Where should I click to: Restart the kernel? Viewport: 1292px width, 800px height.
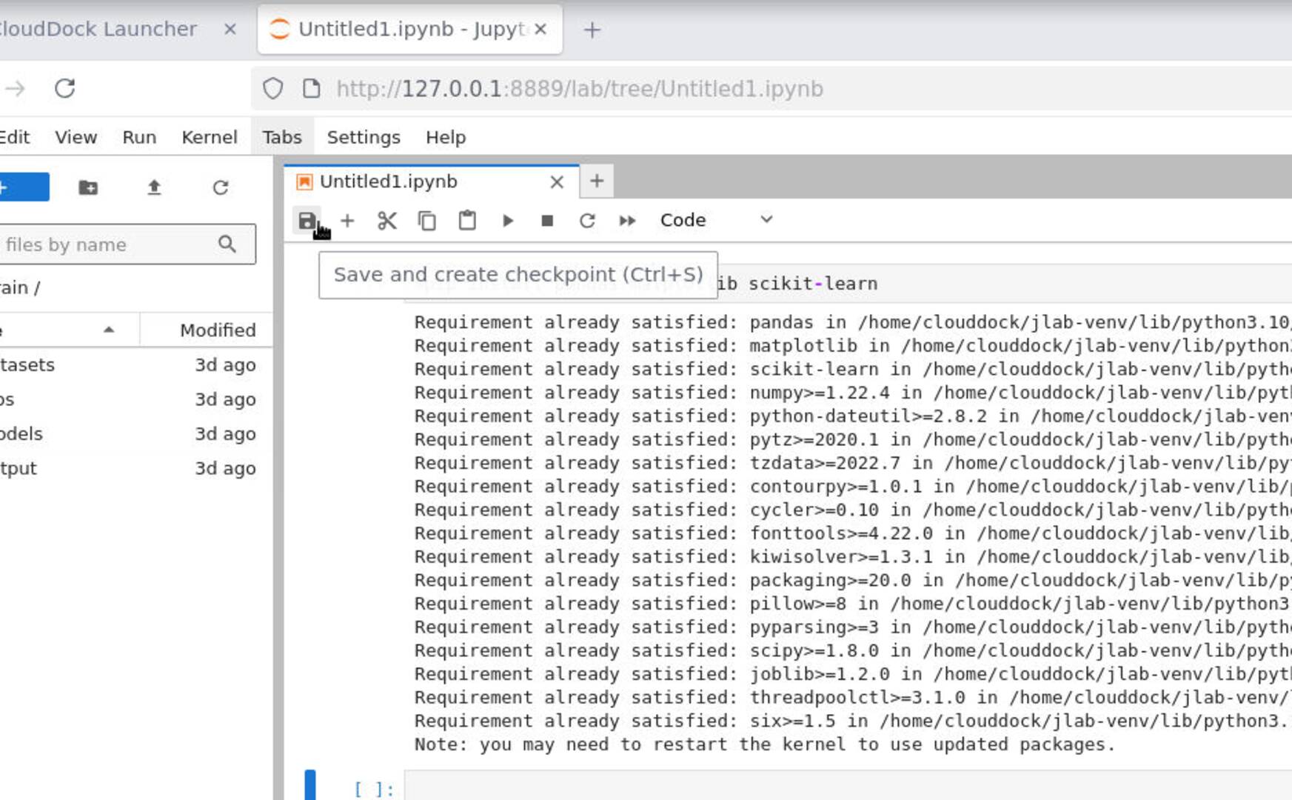(587, 221)
